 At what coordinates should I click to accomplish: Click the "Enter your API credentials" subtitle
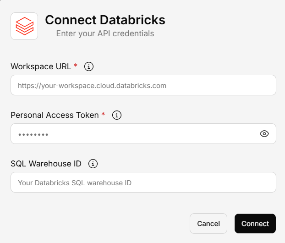tap(105, 33)
